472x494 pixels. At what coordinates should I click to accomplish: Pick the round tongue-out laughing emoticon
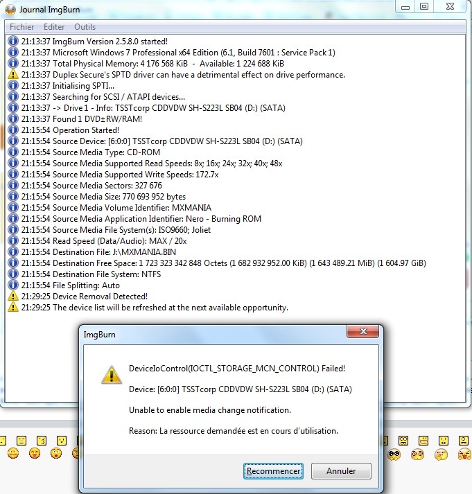[35, 454]
